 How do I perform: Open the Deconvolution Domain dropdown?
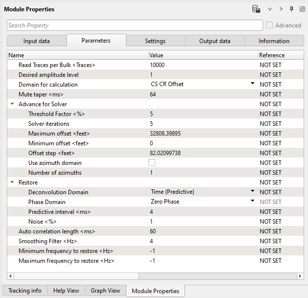click(x=252, y=192)
